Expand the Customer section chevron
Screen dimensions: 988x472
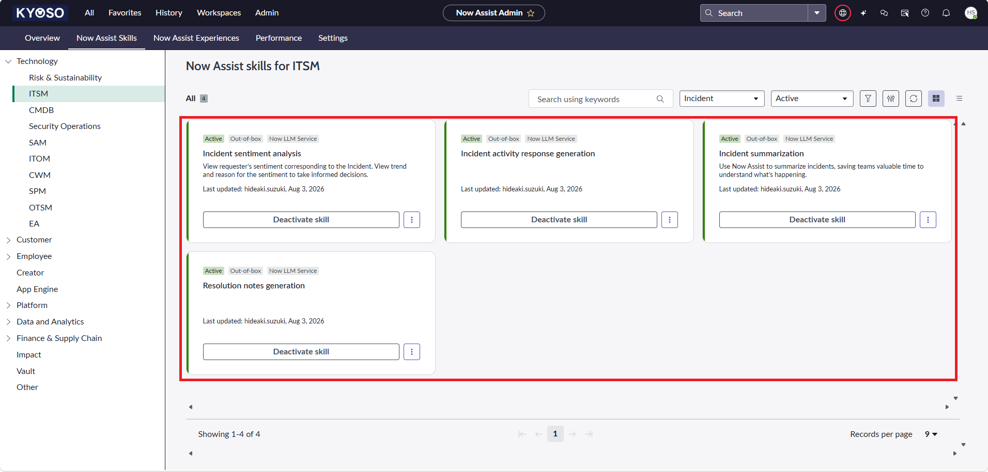[8, 240]
